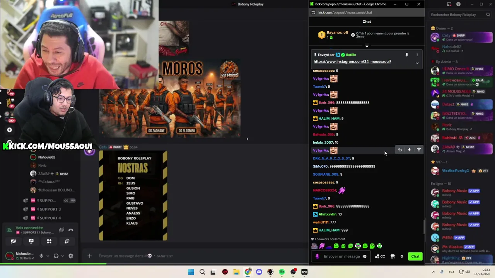Open the Kick chat settings gear

[x=402, y=256]
